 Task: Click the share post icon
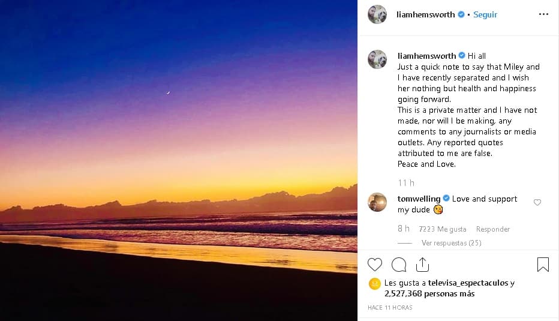pos(422,265)
